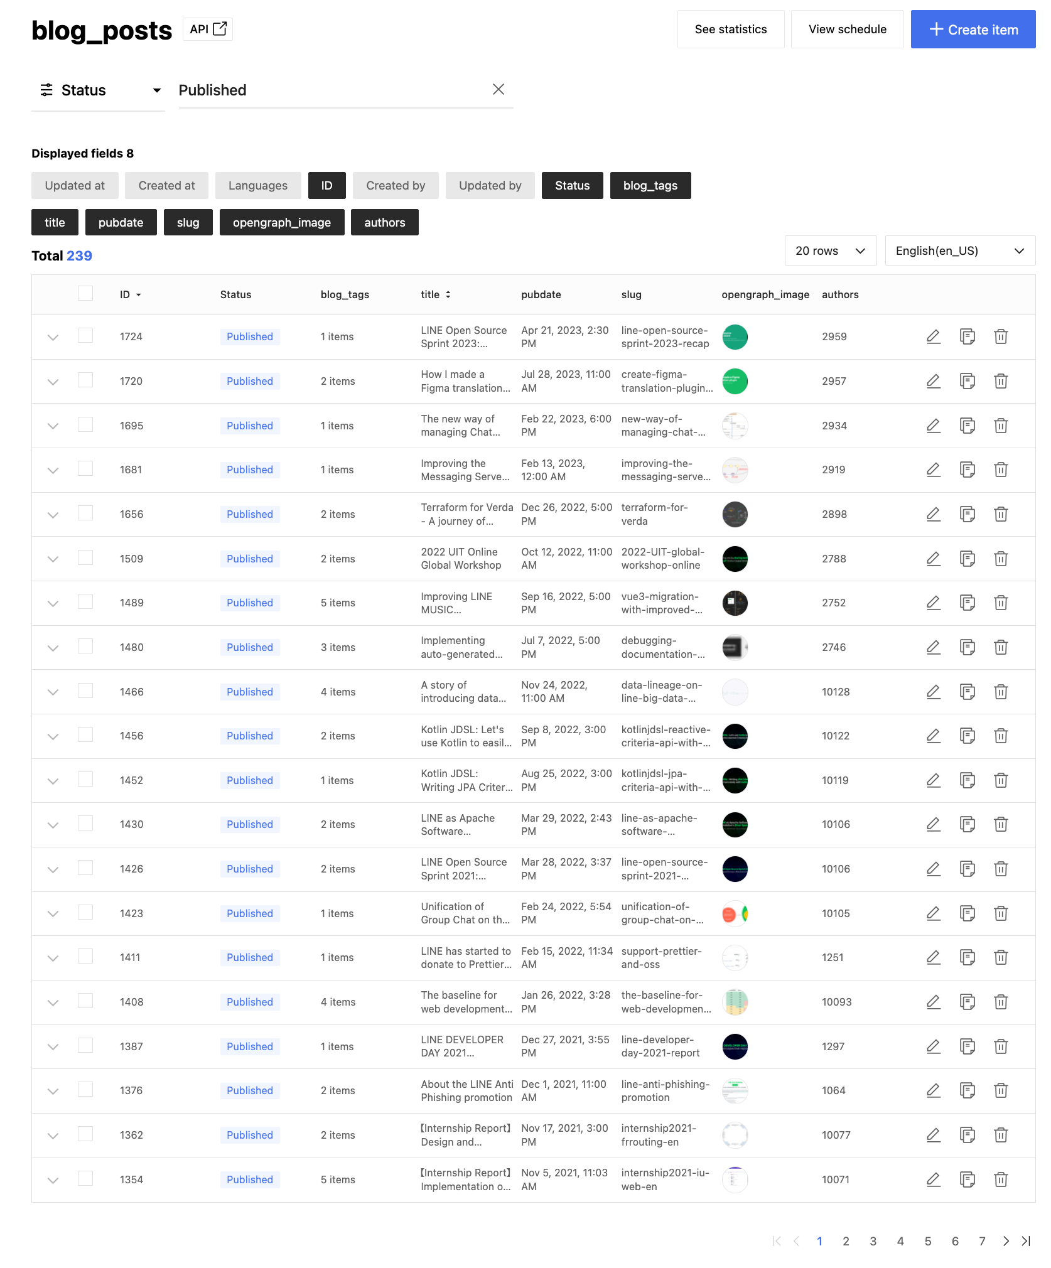Expand row 1411 details chevron
The width and height of the screenshot is (1051, 1268).
[53, 958]
